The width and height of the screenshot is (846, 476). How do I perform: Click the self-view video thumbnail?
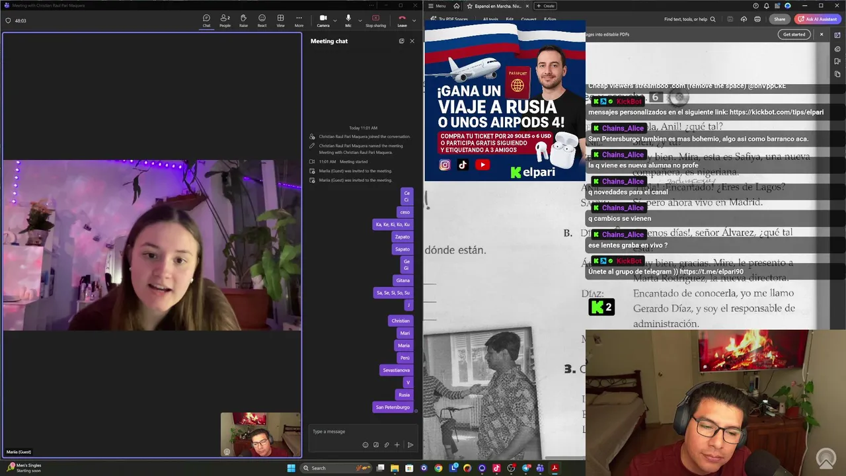click(260, 435)
